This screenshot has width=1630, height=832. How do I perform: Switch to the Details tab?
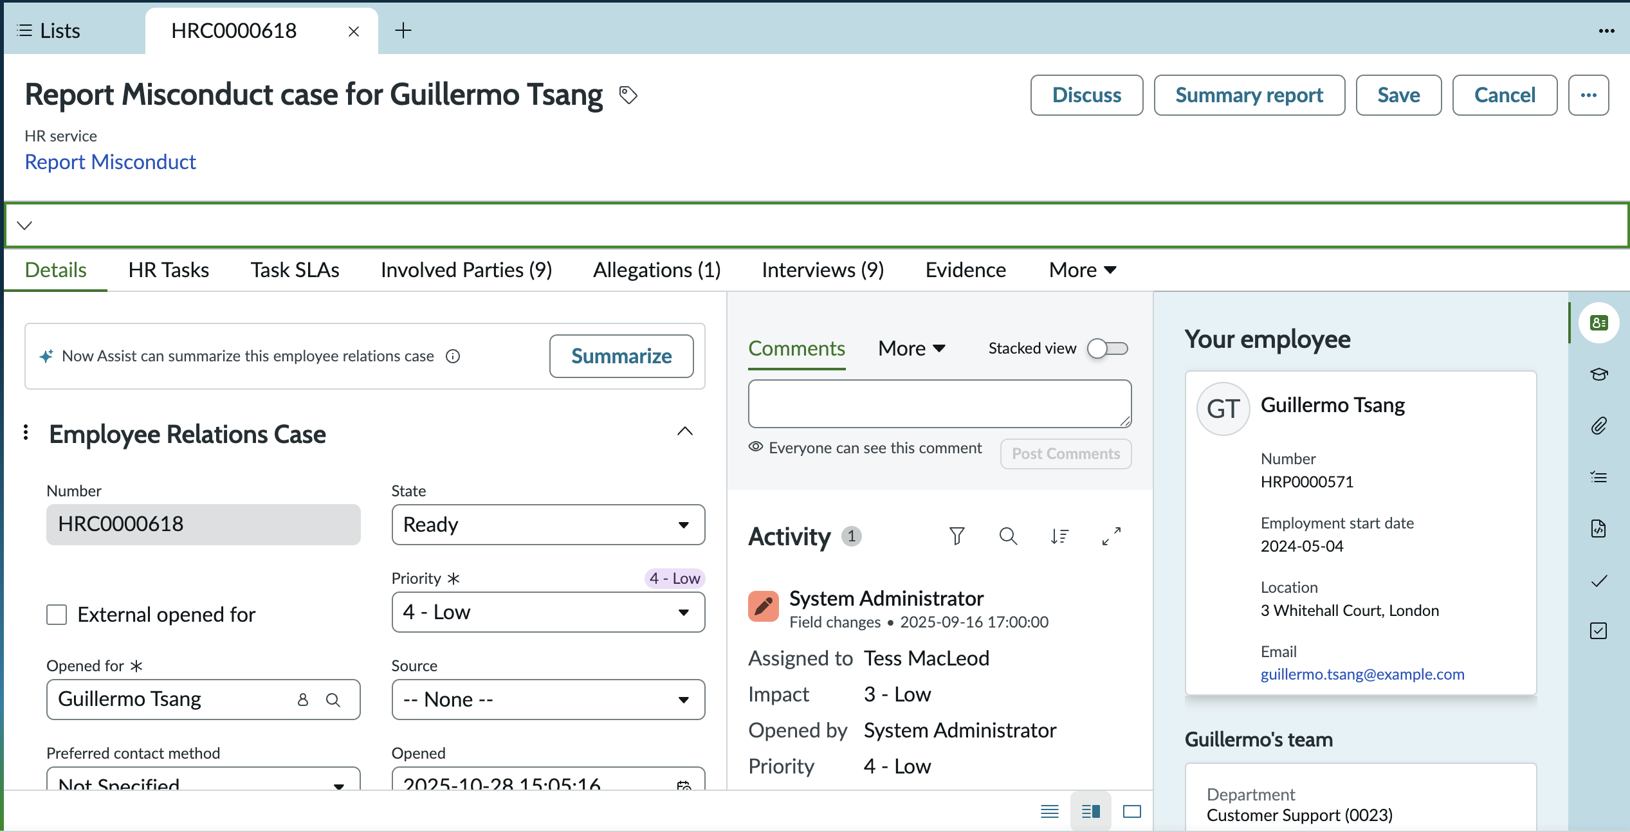pos(56,270)
